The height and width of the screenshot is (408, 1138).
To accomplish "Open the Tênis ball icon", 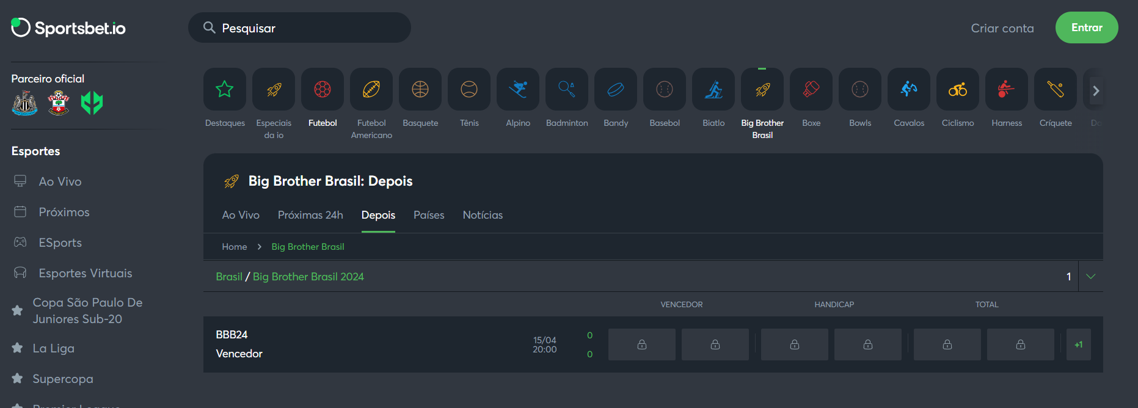I will coord(469,89).
